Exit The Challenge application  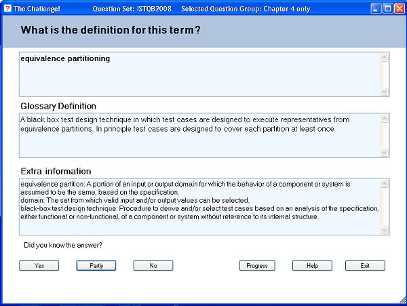[x=365, y=265]
